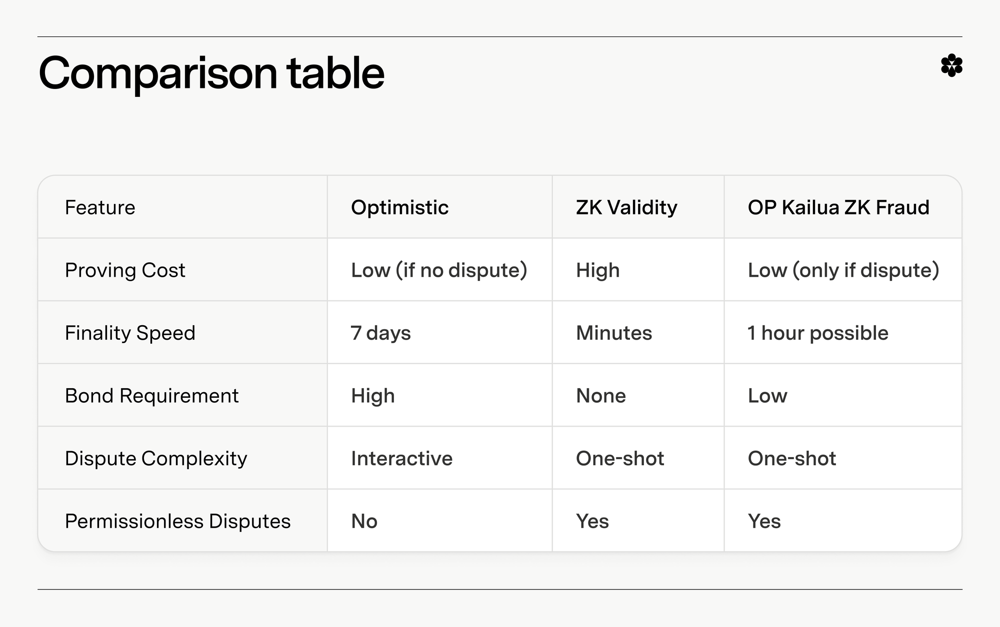Click the 'Low (if no dispute)' cell

point(439,270)
